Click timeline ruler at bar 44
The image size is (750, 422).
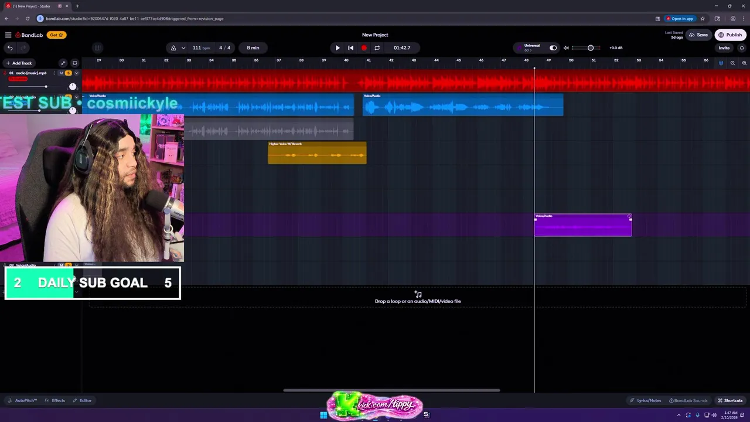tap(436, 60)
